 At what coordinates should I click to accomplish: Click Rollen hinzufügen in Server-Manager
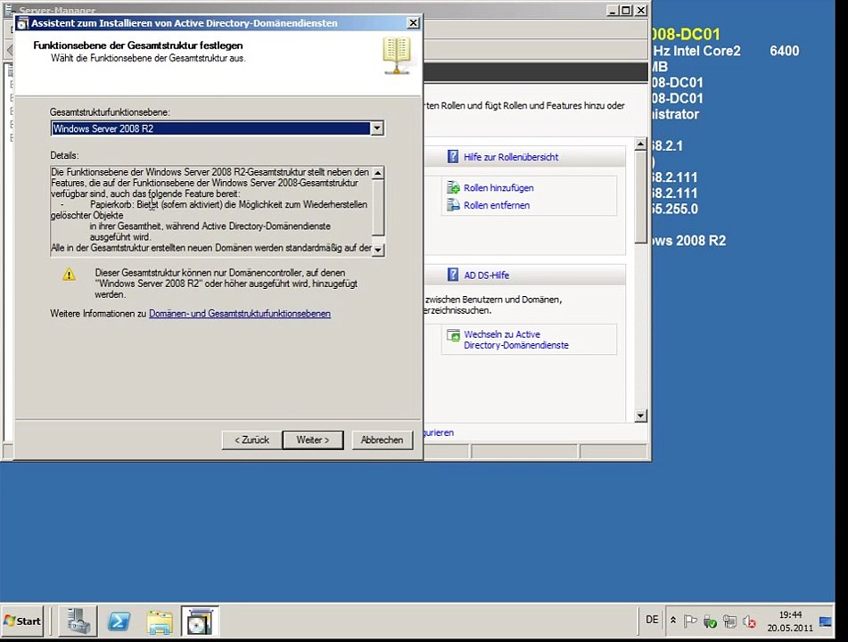click(498, 187)
